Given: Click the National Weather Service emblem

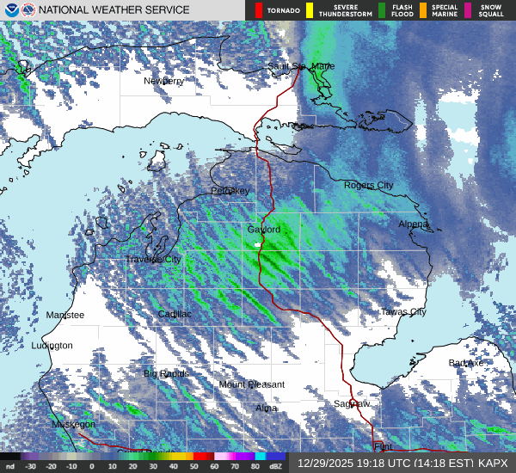Looking at the screenshot, I should coord(28,10).
